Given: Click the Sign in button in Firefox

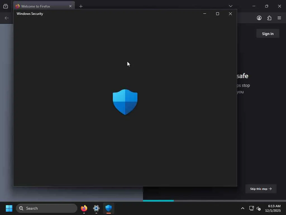Looking at the screenshot, I should click(x=268, y=34).
